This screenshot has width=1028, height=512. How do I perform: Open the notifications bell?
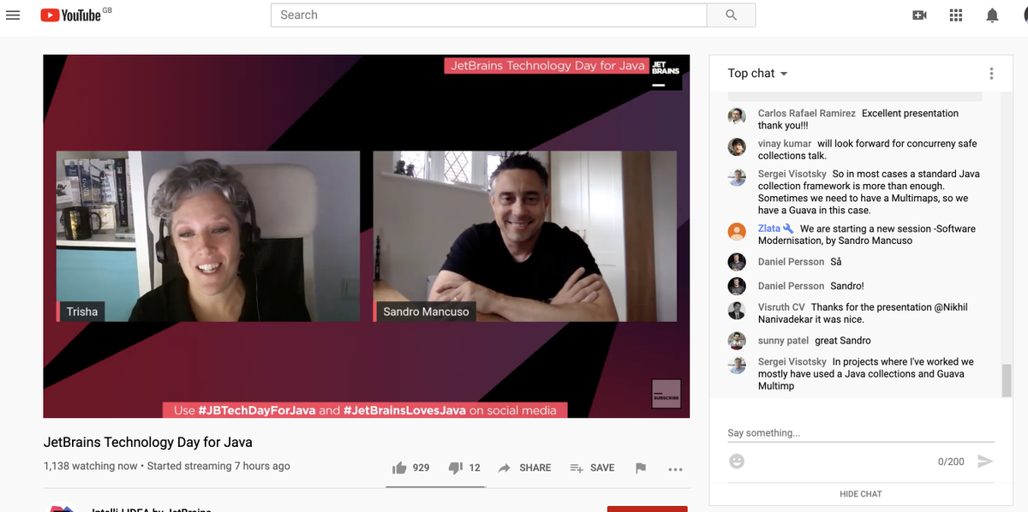click(x=992, y=15)
